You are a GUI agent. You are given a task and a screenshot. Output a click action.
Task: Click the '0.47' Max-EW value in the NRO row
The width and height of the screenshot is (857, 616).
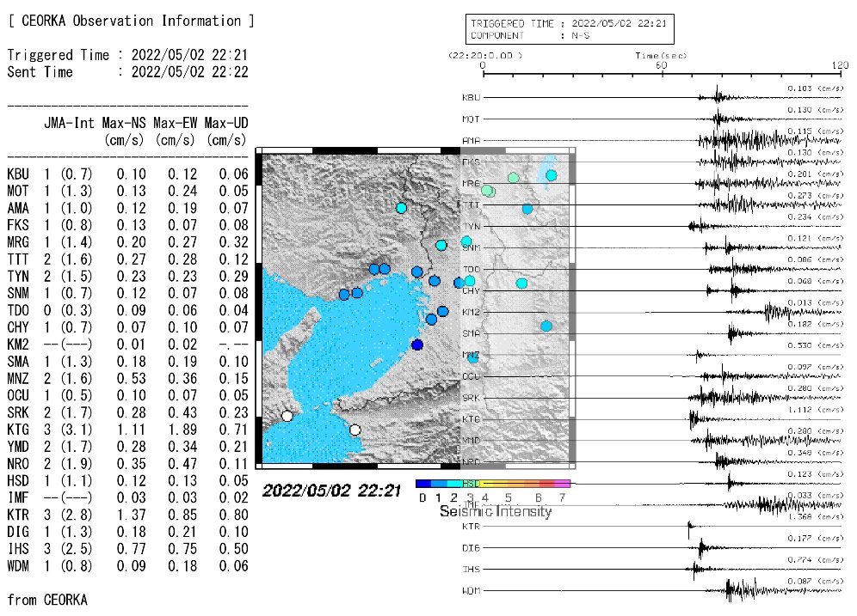(182, 464)
